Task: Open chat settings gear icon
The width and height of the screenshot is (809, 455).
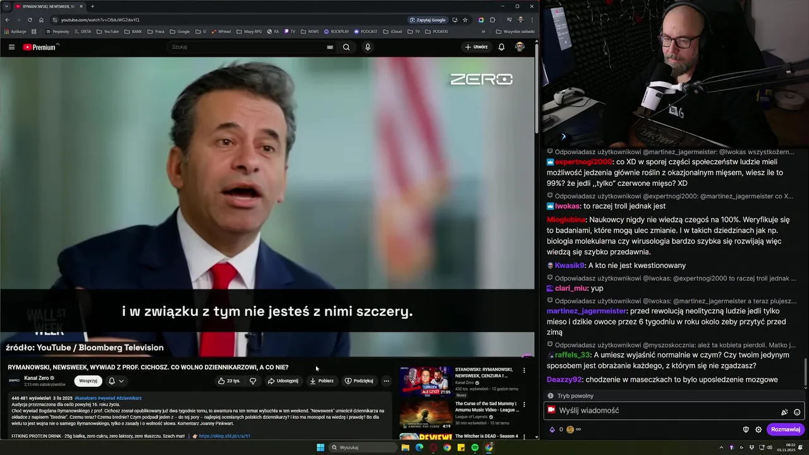Action: [x=758, y=429]
